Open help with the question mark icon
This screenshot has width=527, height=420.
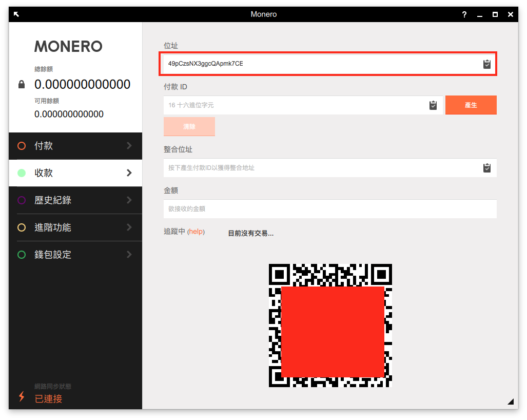click(464, 14)
